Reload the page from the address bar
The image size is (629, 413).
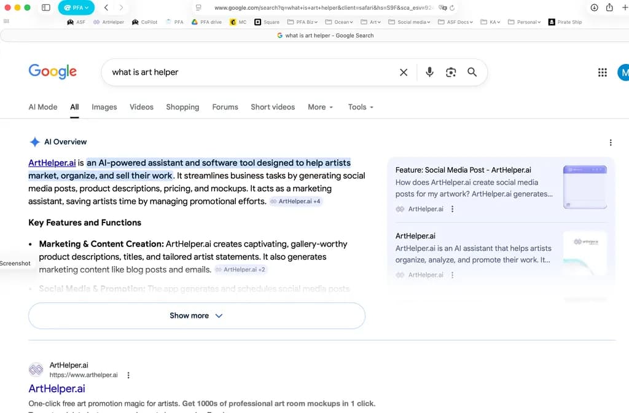point(453,8)
